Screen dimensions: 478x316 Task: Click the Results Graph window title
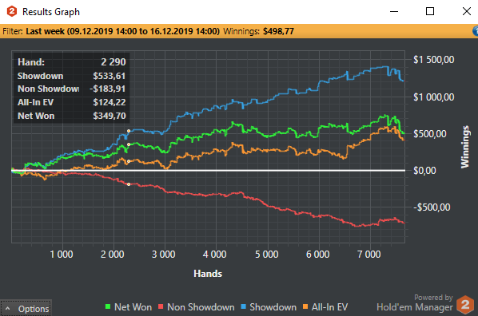tap(51, 11)
